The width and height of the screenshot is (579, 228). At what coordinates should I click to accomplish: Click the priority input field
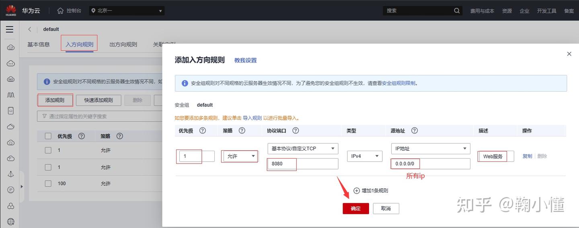click(x=197, y=156)
